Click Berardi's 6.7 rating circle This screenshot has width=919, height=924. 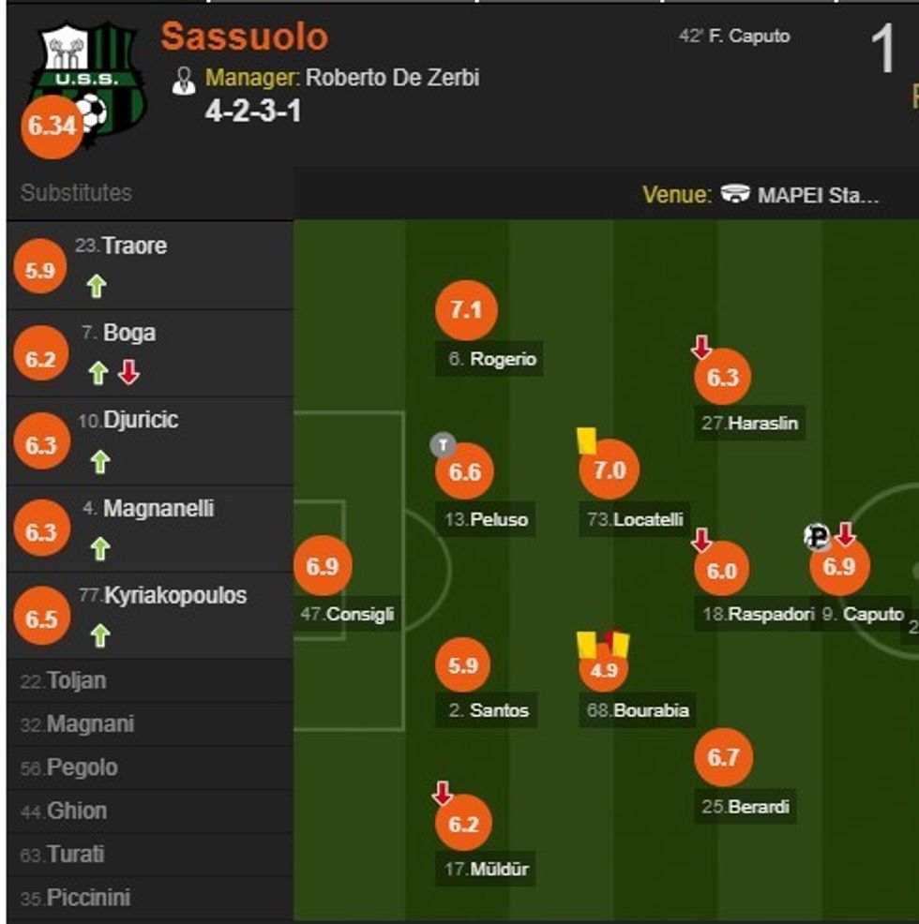coord(723,757)
